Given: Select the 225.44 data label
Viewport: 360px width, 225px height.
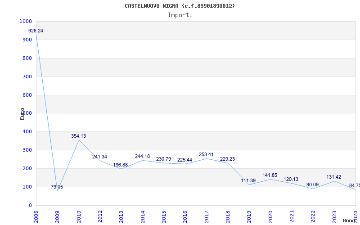Looking at the screenshot, I should 184,160.
